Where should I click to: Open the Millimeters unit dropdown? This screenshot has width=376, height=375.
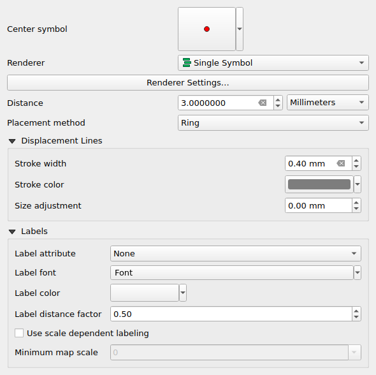click(328, 103)
